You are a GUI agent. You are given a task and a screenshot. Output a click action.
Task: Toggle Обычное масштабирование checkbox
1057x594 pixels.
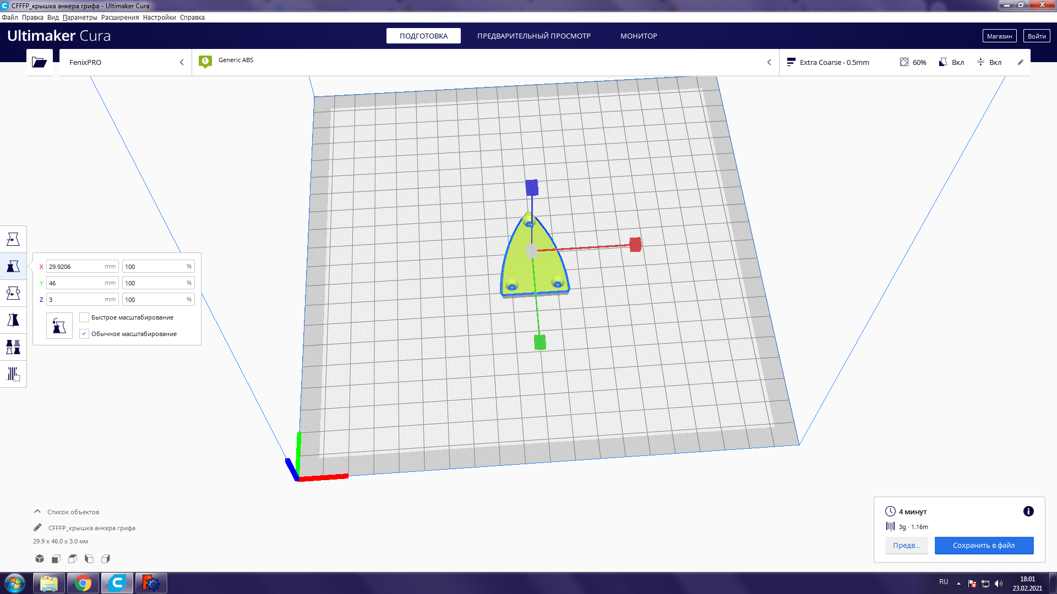84,334
